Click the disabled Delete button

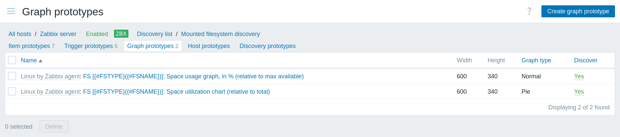click(x=54, y=126)
